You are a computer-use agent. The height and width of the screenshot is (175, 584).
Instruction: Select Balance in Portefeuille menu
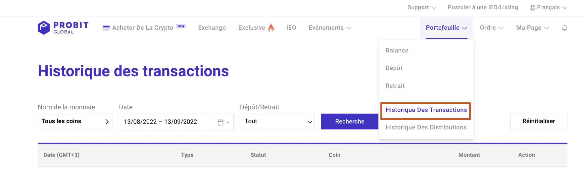(x=397, y=51)
